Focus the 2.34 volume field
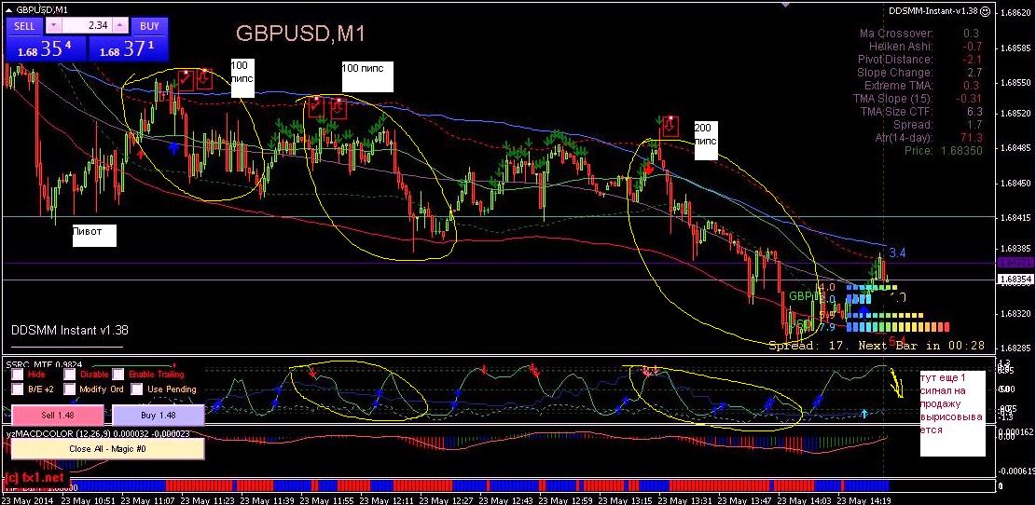Image resolution: width=1036 pixels, height=505 pixels. pos(88,26)
